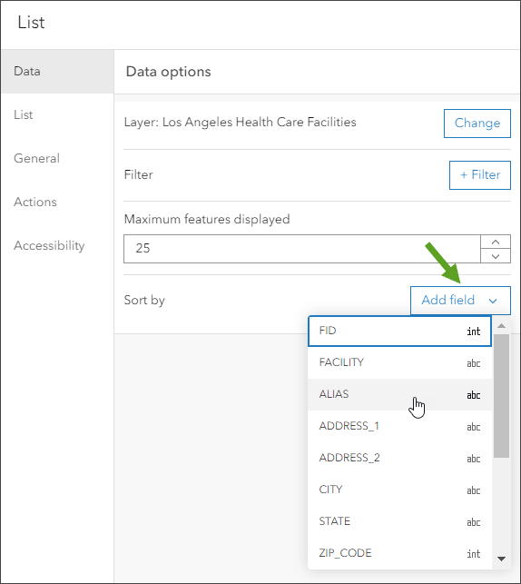Pick the ADDRESS_1 field option
Viewport: 521px width, 584px height.
click(x=399, y=426)
